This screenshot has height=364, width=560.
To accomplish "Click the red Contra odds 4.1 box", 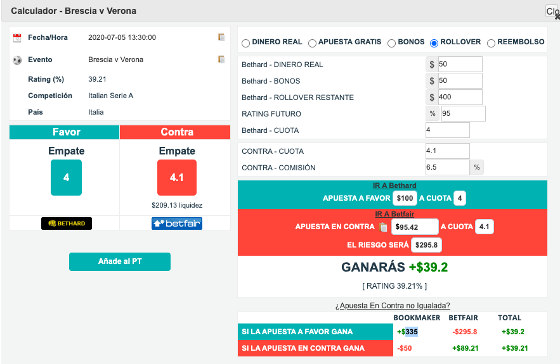I will pos(177,177).
